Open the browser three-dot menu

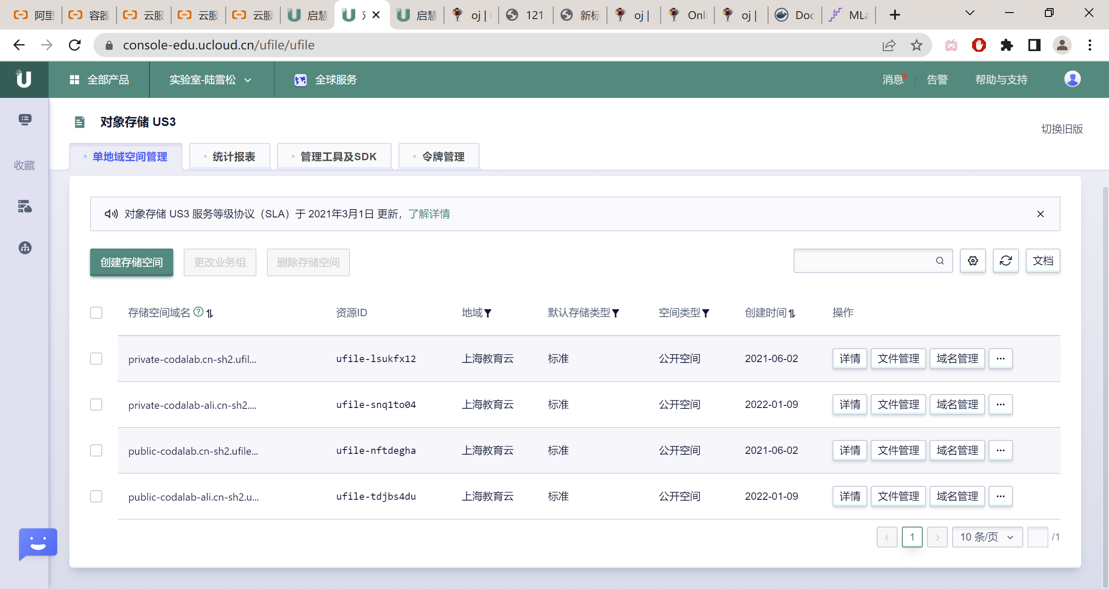(x=1090, y=45)
